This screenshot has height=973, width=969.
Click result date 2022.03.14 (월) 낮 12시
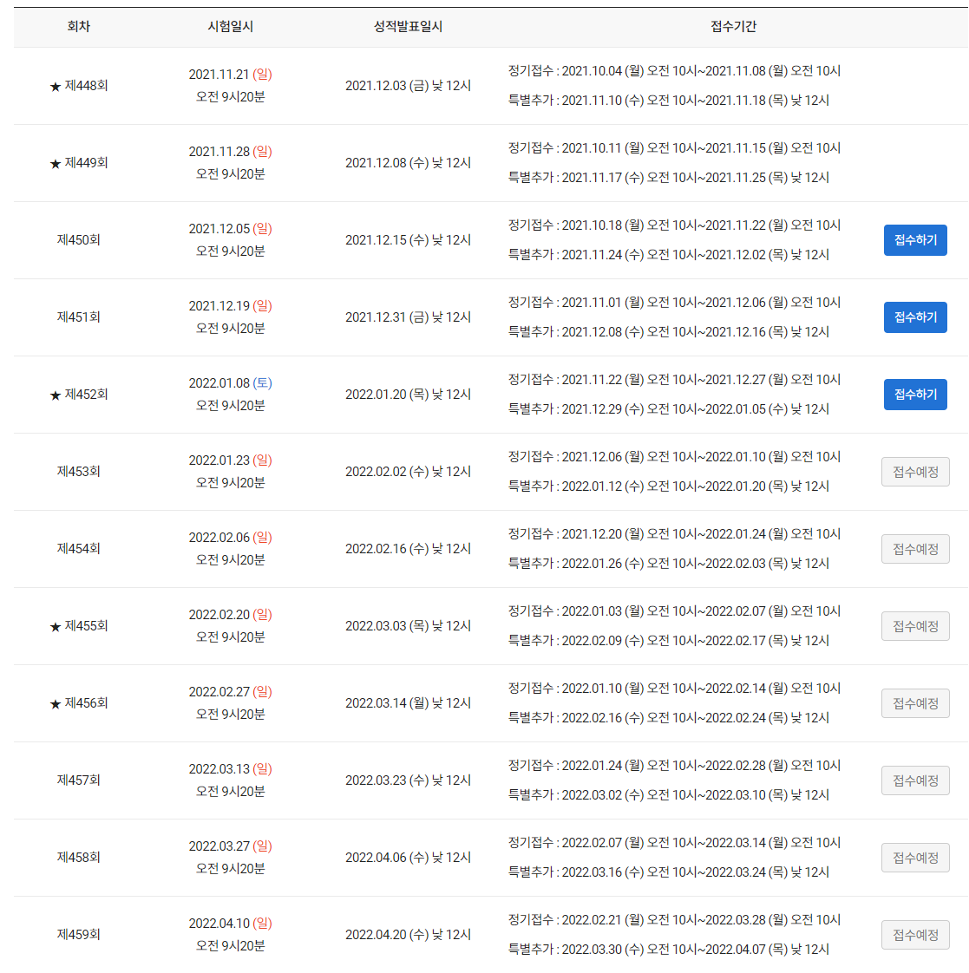point(408,703)
